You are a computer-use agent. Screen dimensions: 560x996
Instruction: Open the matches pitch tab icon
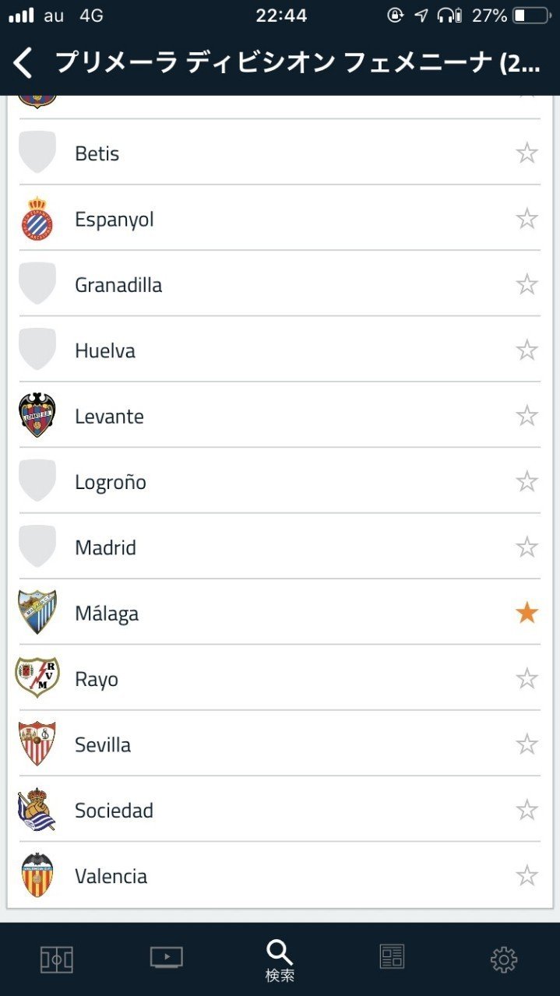[56, 959]
